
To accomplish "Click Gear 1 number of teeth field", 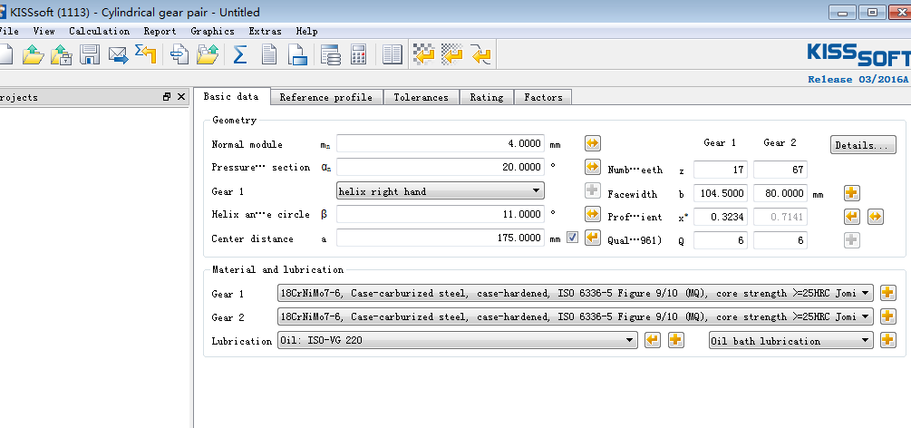I will [721, 170].
